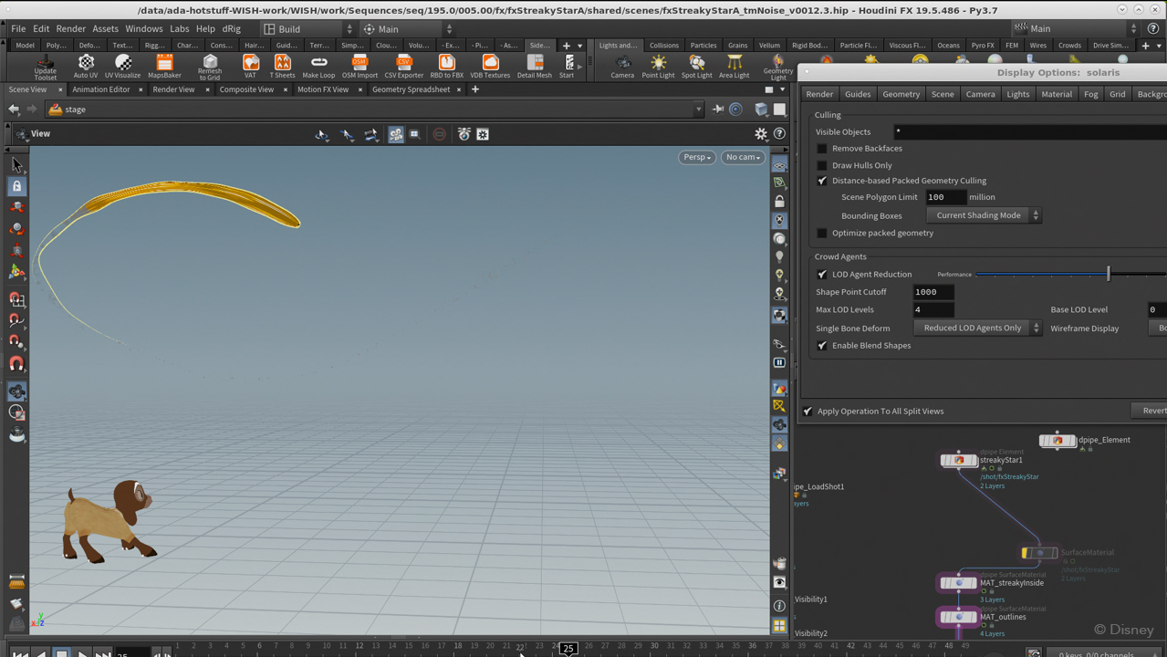Add a Geometry Light from the shelf
Viewport: 1167px width, 657px height.
(x=778, y=68)
